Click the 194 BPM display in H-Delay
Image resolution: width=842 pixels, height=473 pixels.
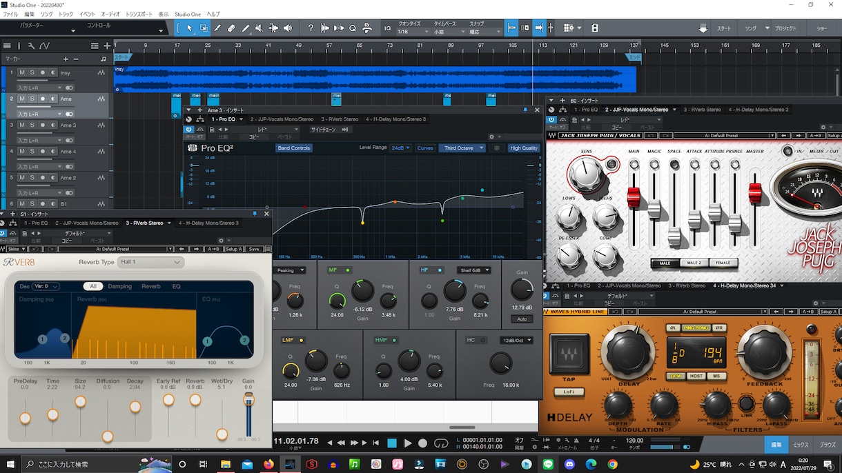(x=713, y=353)
